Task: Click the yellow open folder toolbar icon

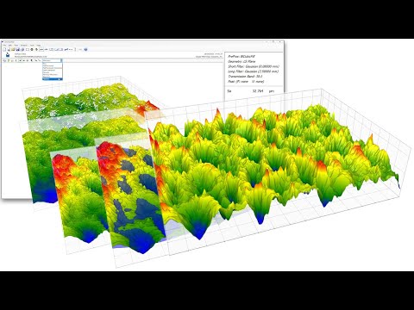Action: [13, 50]
